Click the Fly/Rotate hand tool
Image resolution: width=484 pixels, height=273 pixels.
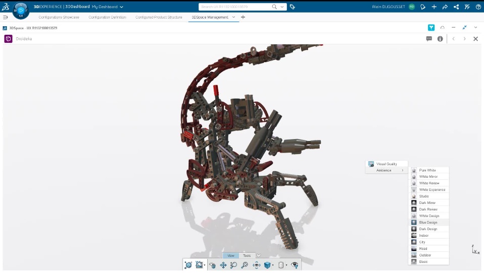pyautogui.click(x=212, y=265)
